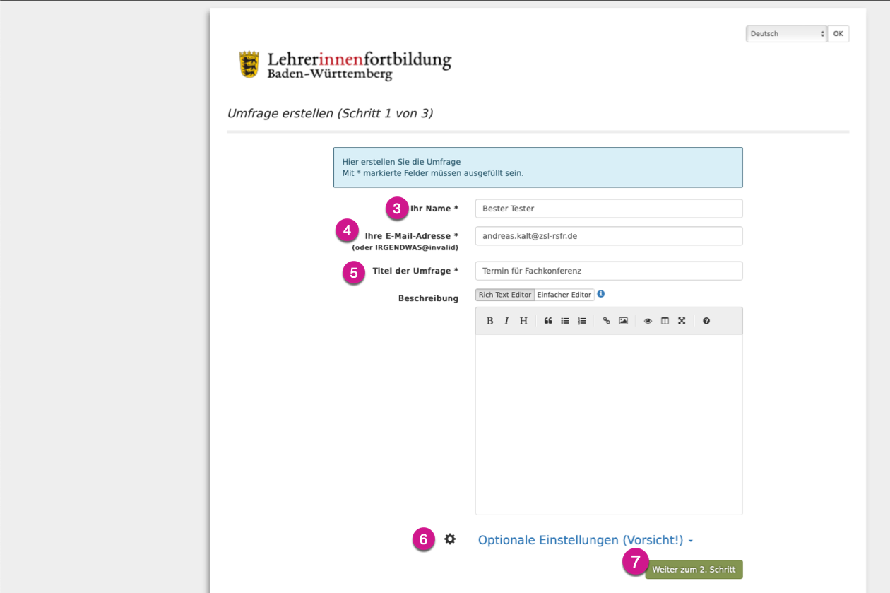Image resolution: width=890 pixels, height=593 pixels.
Task: Click the Titel der Umfrage input field
Action: pos(608,271)
